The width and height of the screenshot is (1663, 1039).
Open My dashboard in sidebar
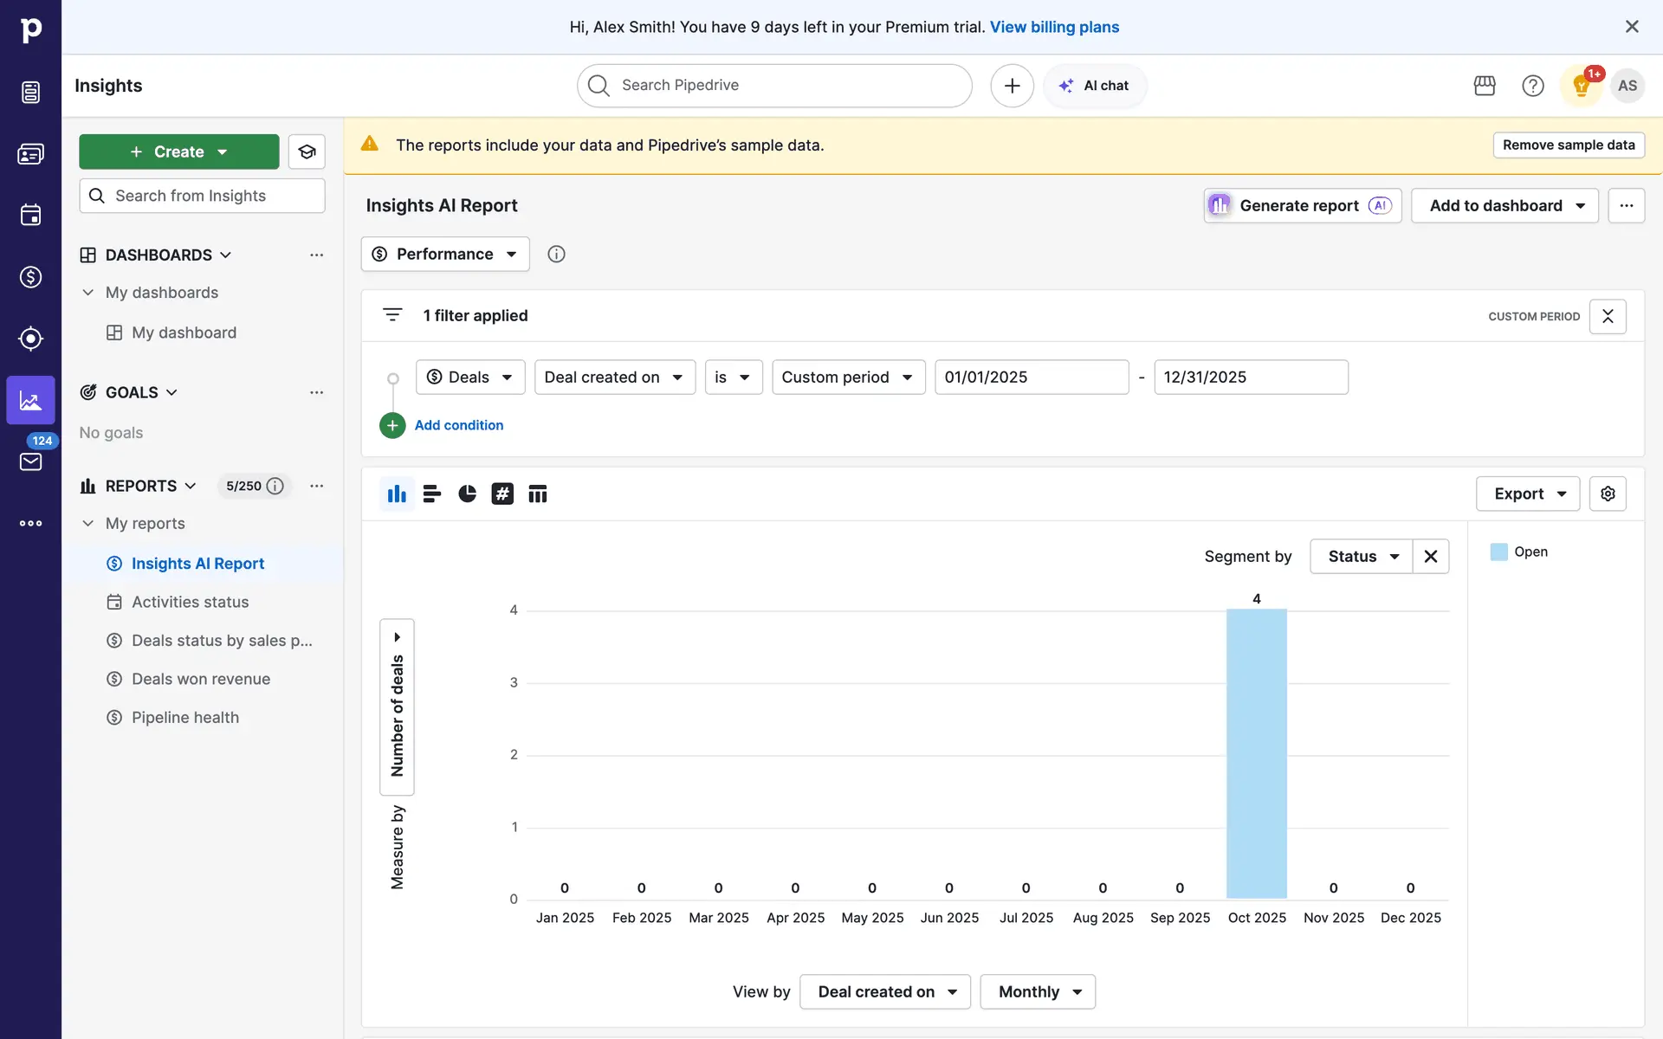coord(184,332)
